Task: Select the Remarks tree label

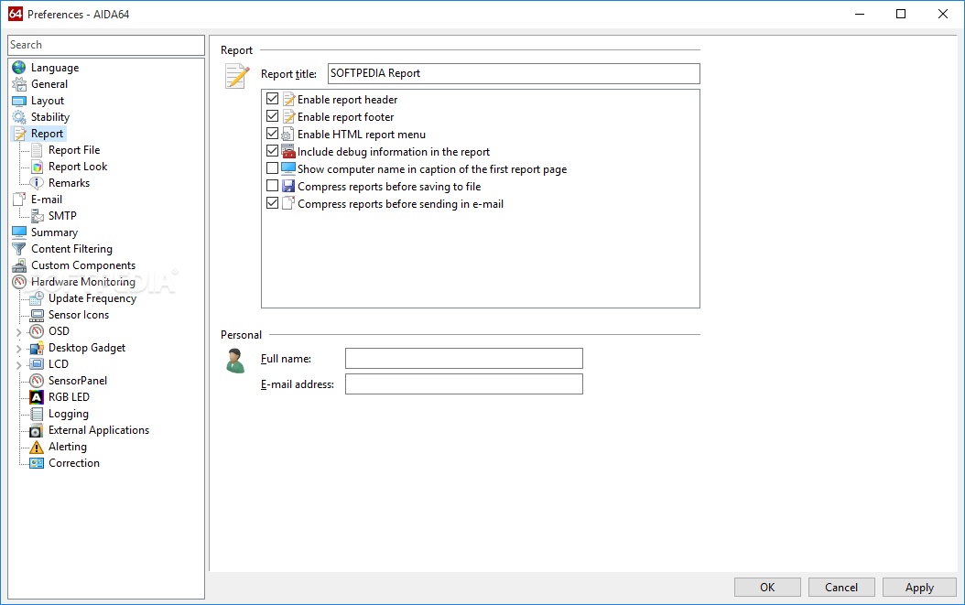Action: (x=69, y=183)
